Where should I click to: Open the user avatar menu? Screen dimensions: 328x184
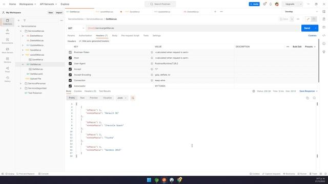pos(277,4)
